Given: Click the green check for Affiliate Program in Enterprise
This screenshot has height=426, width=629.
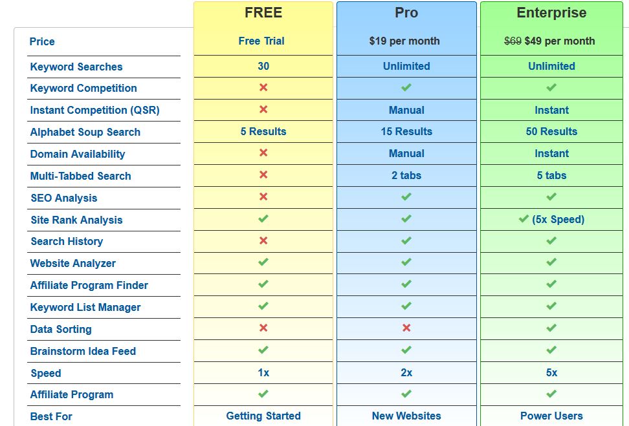Looking at the screenshot, I should [x=551, y=394].
